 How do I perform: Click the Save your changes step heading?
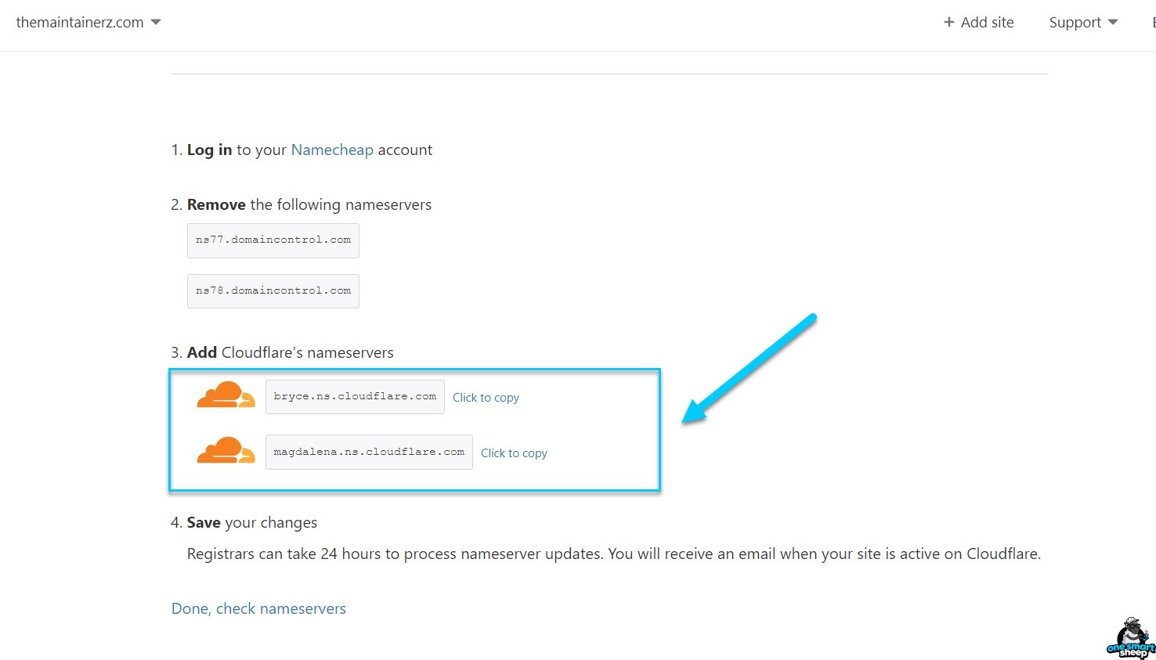(x=251, y=522)
